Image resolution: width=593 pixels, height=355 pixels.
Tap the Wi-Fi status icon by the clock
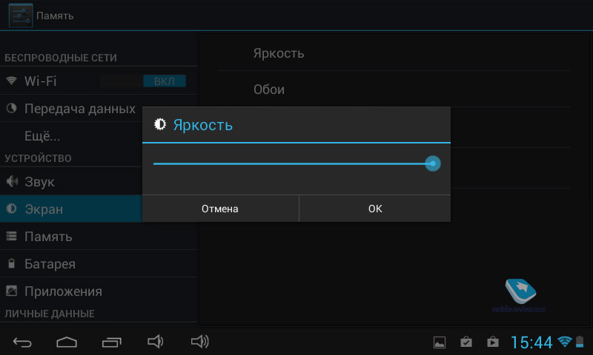(x=564, y=342)
